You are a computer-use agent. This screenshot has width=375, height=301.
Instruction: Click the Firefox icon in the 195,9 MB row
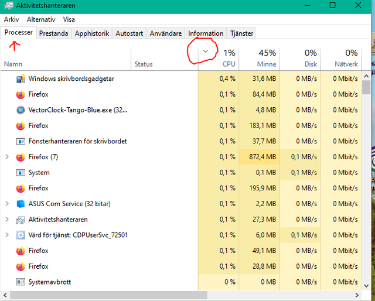(x=21, y=188)
